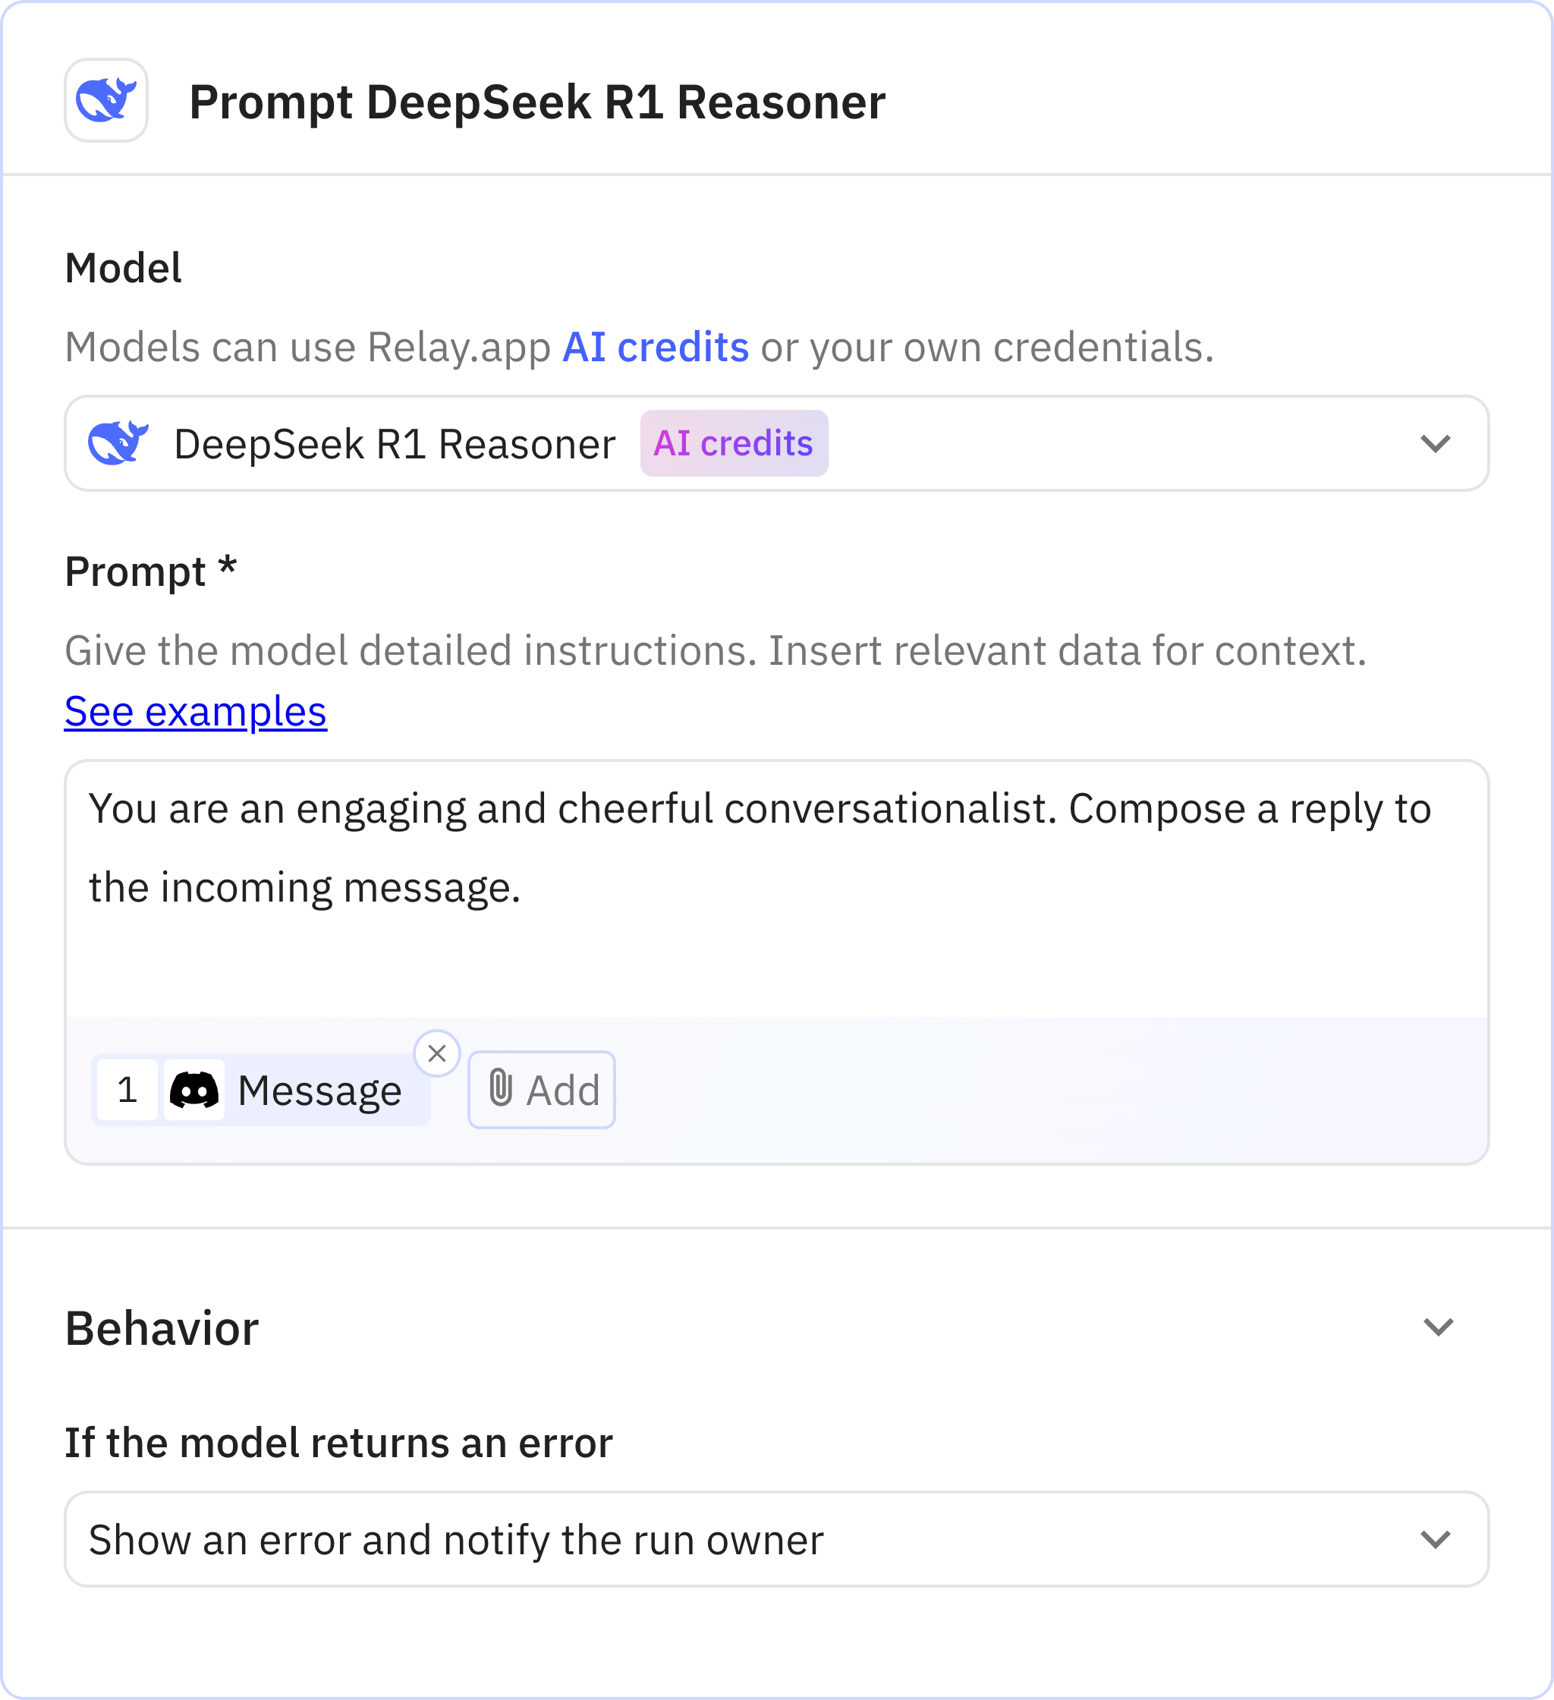
Task: Click the paperclip attachment icon
Action: click(502, 1088)
